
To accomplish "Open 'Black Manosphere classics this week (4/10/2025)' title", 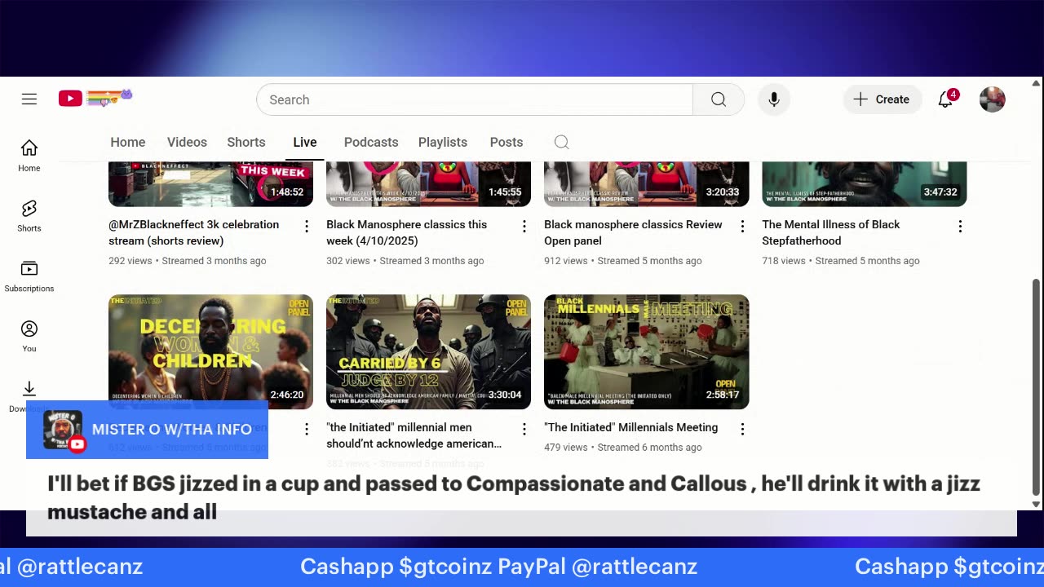I will coord(407,232).
